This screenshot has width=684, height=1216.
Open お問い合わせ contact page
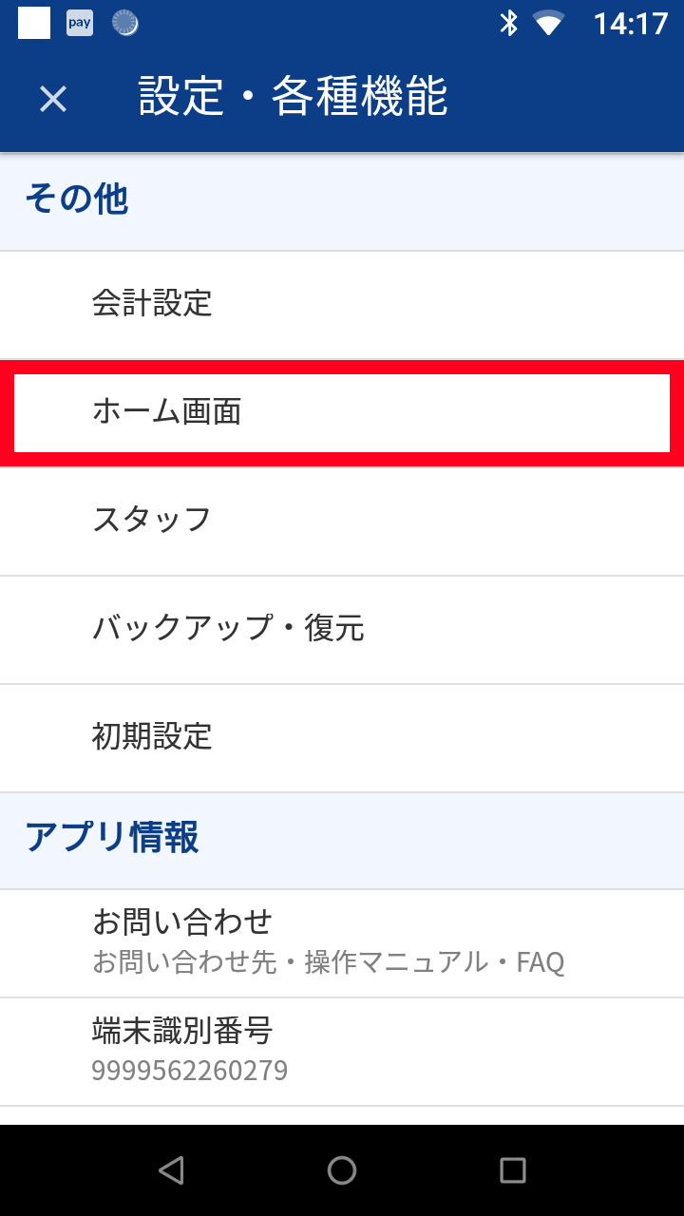coord(342,942)
